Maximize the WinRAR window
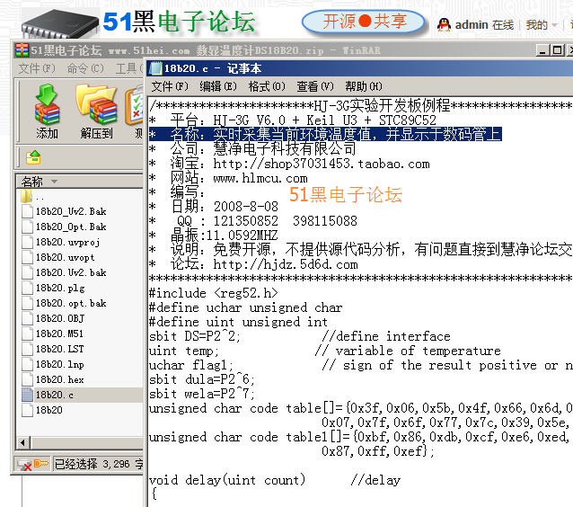 point(558,50)
